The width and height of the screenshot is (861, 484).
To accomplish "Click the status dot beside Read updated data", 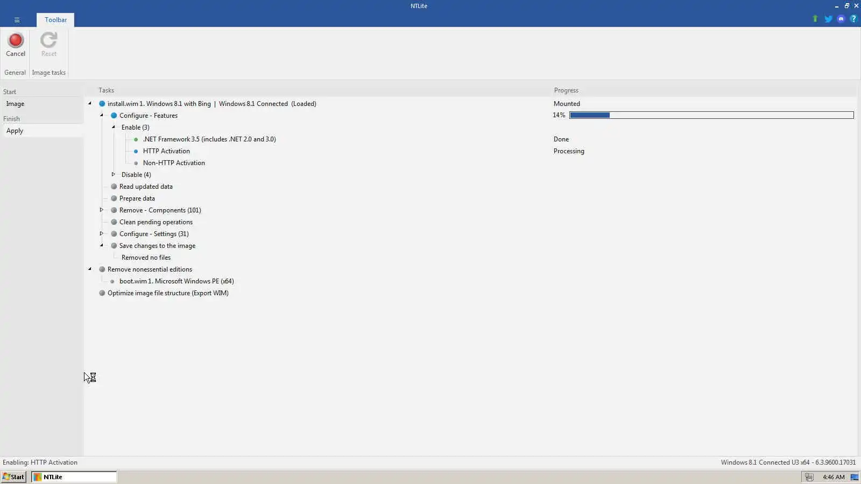I will (x=114, y=187).
